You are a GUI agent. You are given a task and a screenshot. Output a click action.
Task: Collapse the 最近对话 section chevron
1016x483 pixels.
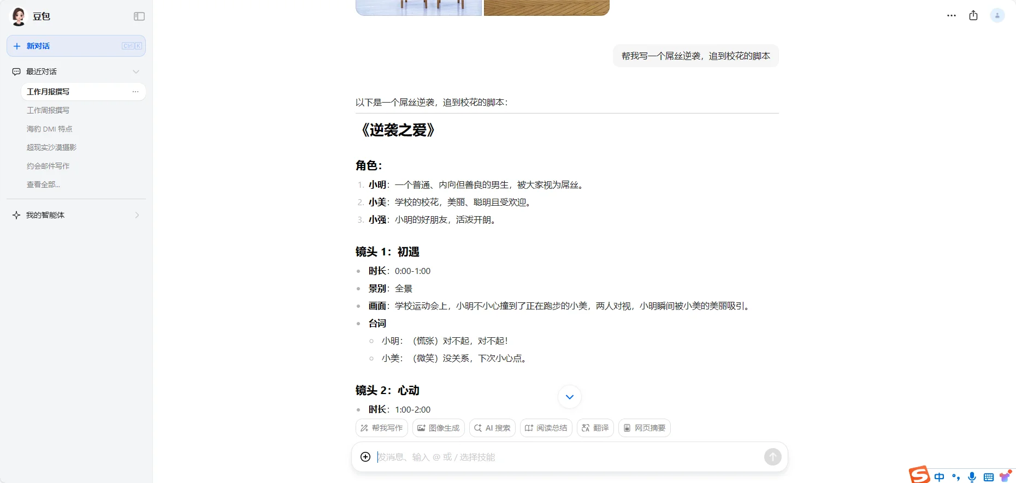pos(136,71)
